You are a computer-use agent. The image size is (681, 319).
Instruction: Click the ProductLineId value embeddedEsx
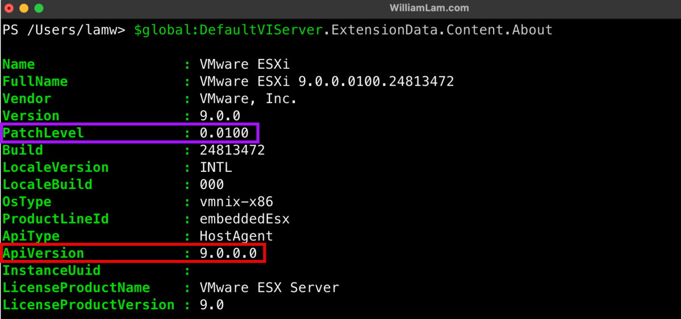click(x=244, y=219)
